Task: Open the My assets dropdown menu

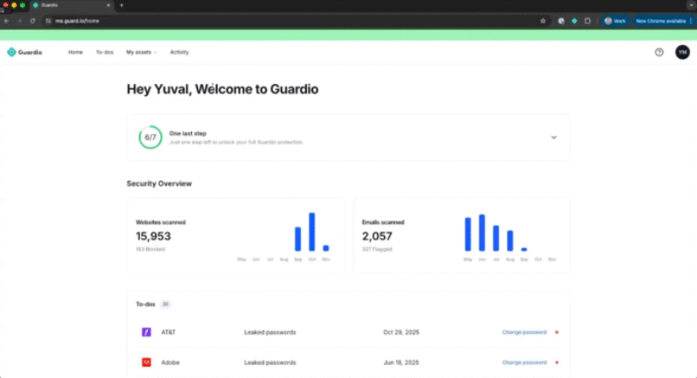Action: pos(141,52)
